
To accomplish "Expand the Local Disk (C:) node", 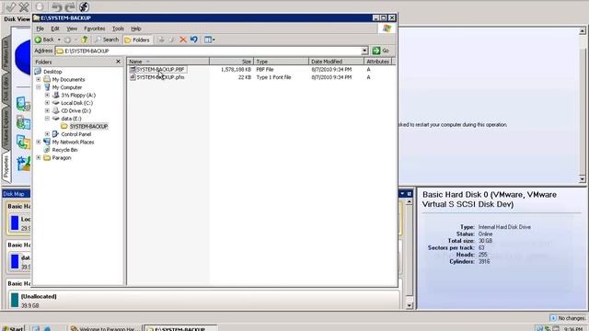I will [x=47, y=103].
